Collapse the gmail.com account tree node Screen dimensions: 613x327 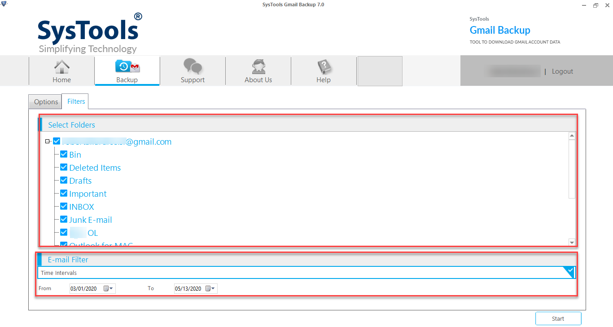coord(47,141)
